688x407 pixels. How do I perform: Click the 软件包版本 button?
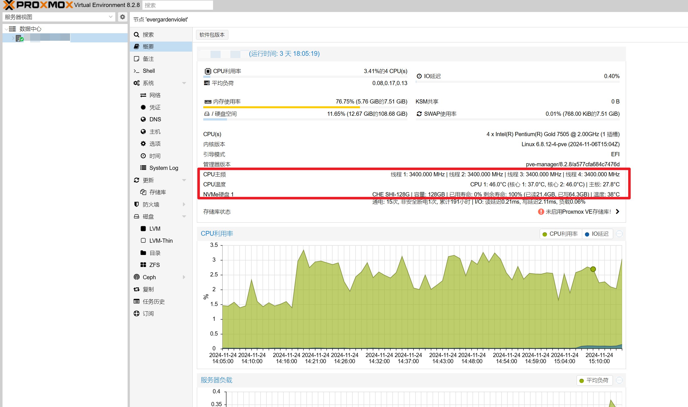pos(212,35)
